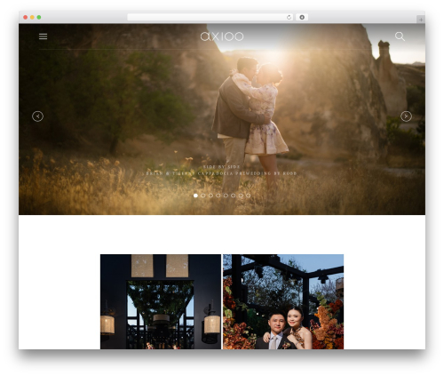
Task: Open a new browser tab
Action: (x=421, y=20)
